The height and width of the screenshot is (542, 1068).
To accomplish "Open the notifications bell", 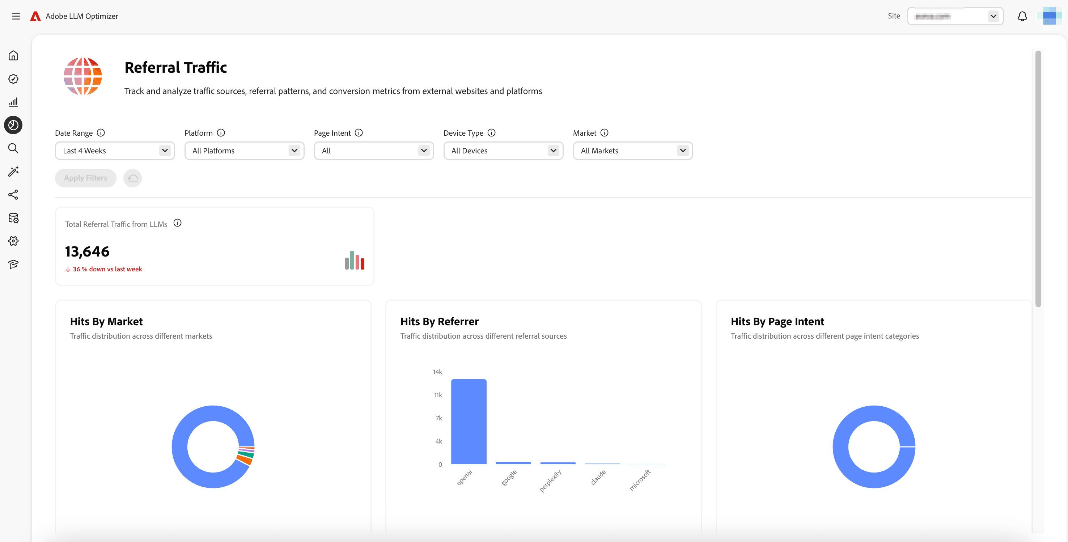I will pyautogui.click(x=1022, y=16).
